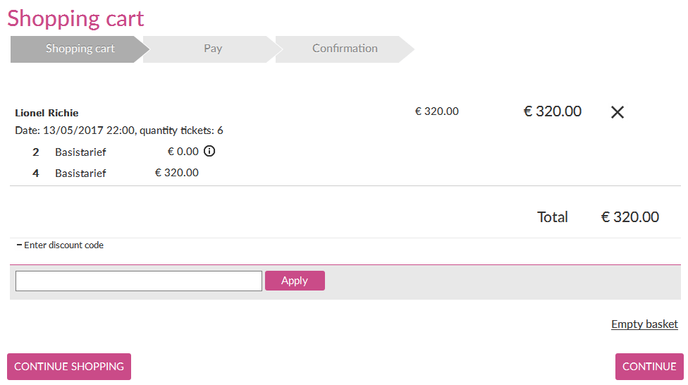Click the Lionel Richie event name
This screenshot has height=385, width=688.
[x=47, y=113]
